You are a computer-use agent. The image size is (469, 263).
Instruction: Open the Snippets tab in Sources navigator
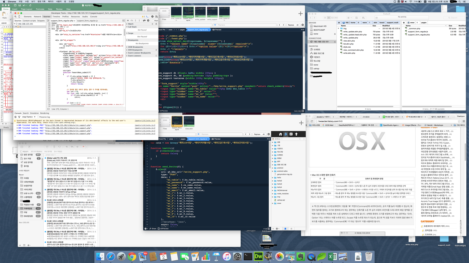pyautogui.click(x=41, y=21)
